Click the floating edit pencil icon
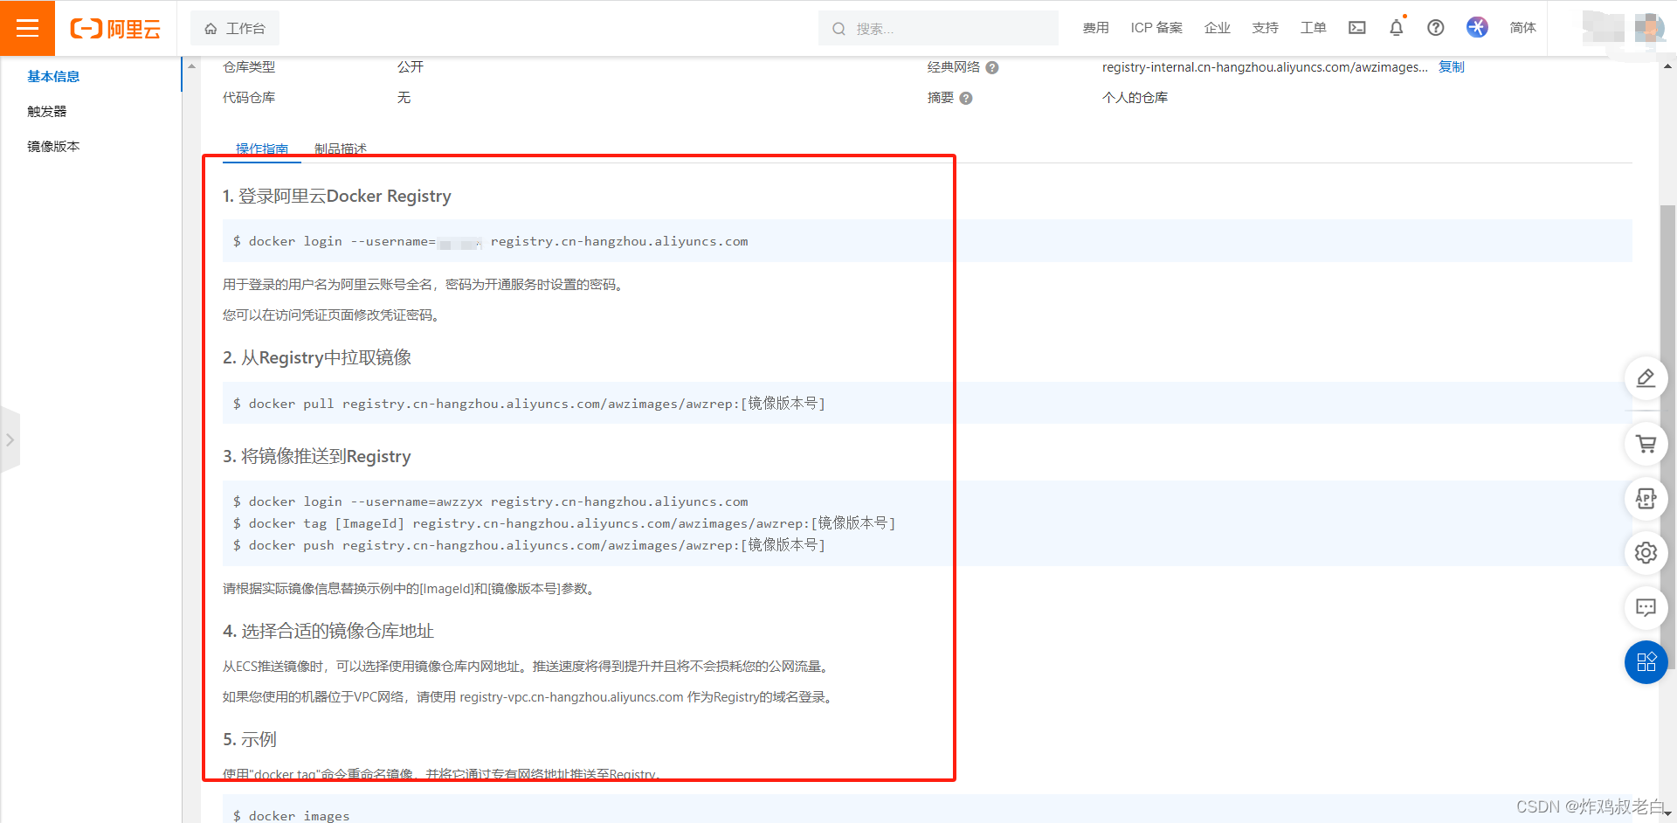 [x=1646, y=378]
